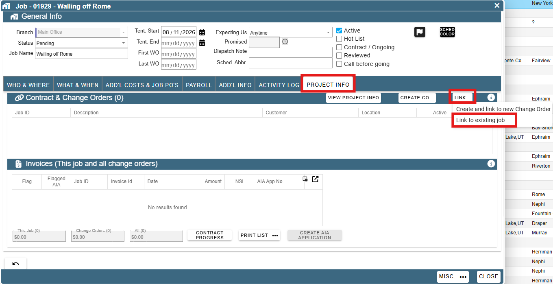Open PRINT LIST options

(259, 235)
